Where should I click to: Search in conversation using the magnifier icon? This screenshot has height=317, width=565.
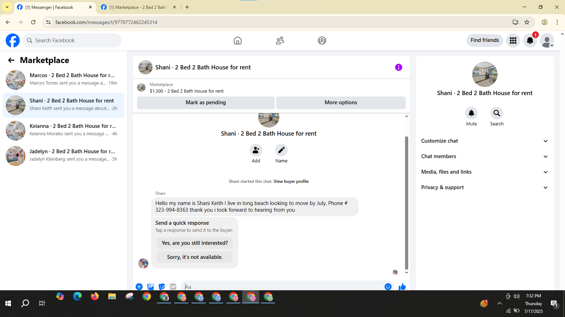(x=497, y=113)
